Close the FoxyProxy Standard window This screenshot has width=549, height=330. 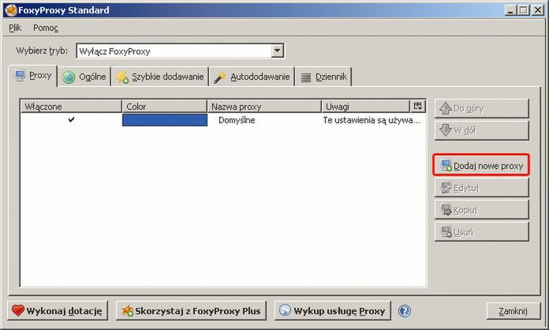point(537,10)
